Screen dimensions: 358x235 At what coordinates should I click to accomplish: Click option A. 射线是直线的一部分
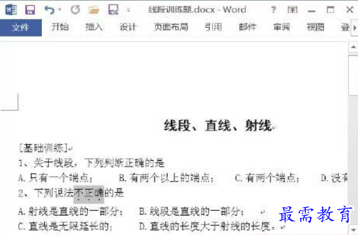click(70, 212)
